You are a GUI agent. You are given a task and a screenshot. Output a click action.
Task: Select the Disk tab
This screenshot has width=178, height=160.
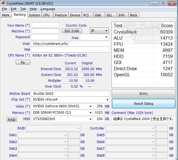click(x=98, y=15)
